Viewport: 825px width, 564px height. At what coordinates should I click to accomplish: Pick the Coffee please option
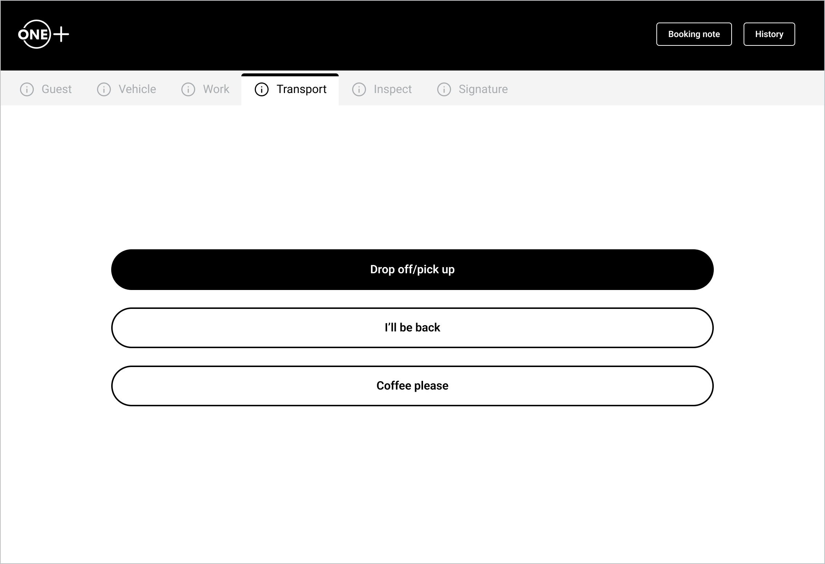tap(412, 386)
